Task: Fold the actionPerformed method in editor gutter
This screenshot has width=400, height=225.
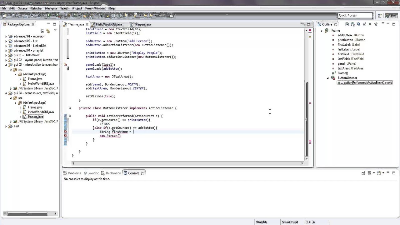Action: coord(70,116)
